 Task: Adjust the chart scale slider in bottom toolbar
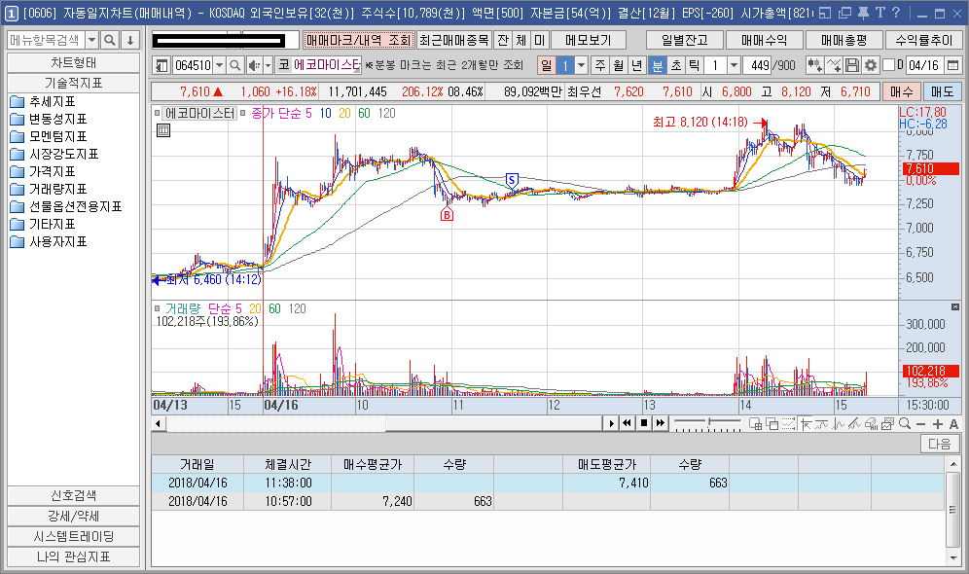click(709, 422)
